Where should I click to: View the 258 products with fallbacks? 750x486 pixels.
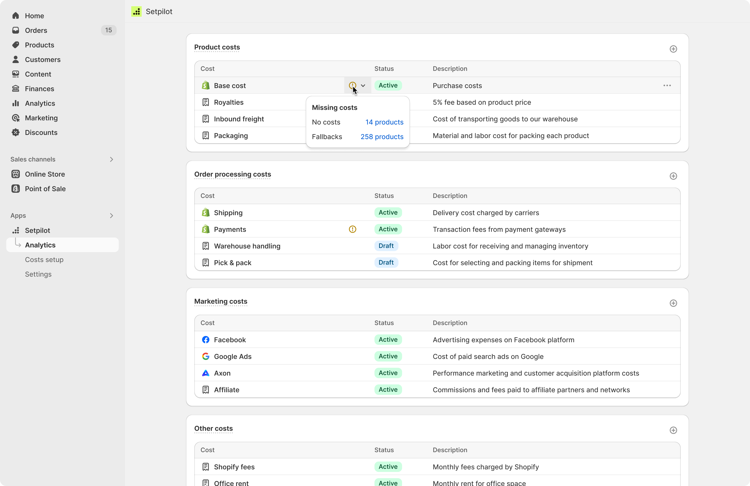coord(382,136)
